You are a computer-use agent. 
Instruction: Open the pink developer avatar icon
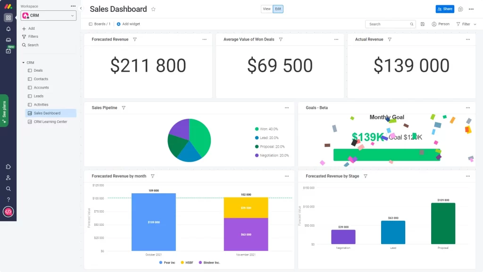(x=8, y=212)
